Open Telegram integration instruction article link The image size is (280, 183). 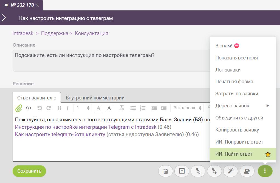click(x=86, y=127)
